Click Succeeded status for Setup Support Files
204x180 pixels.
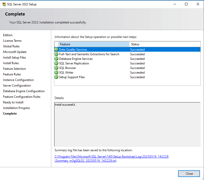137,77
